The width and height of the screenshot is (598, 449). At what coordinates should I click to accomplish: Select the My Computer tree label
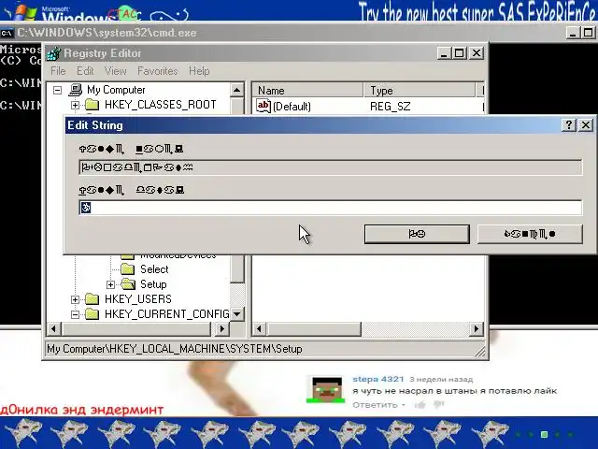pos(116,90)
